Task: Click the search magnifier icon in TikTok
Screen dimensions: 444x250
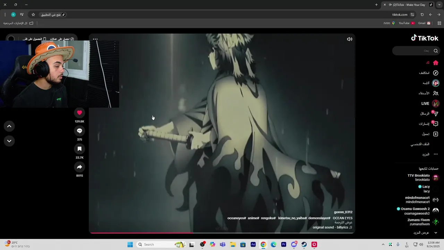Action: (436, 51)
